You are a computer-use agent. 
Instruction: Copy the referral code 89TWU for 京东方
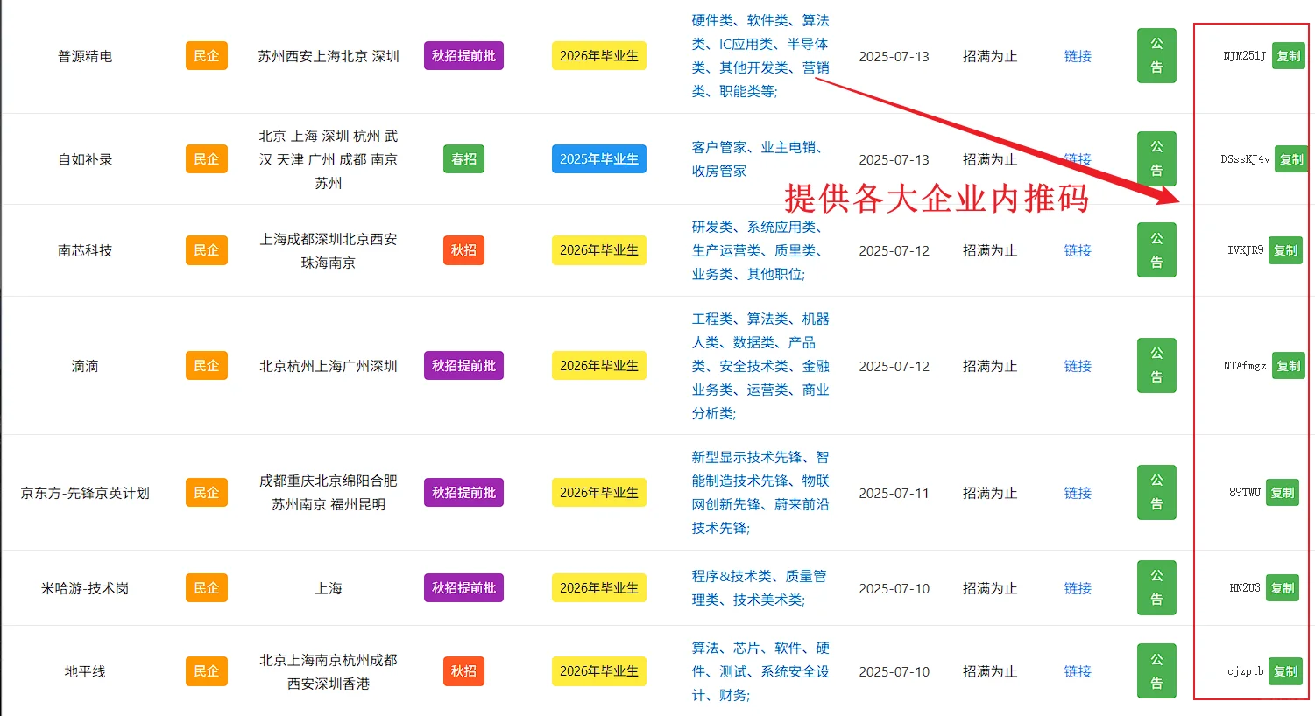[x=1283, y=493]
